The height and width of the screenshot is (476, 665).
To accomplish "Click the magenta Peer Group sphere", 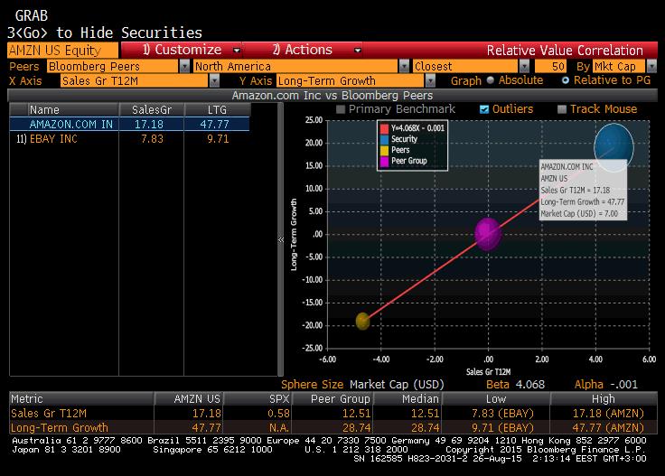I will tap(488, 233).
